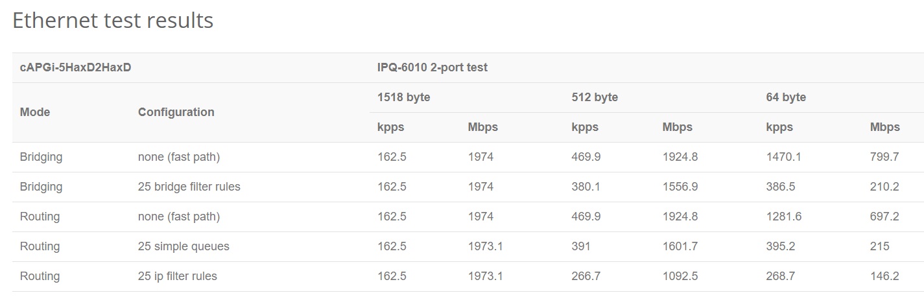The height and width of the screenshot is (306, 924).
Task: Click the Ethernet test results heading
Action: coord(113,21)
